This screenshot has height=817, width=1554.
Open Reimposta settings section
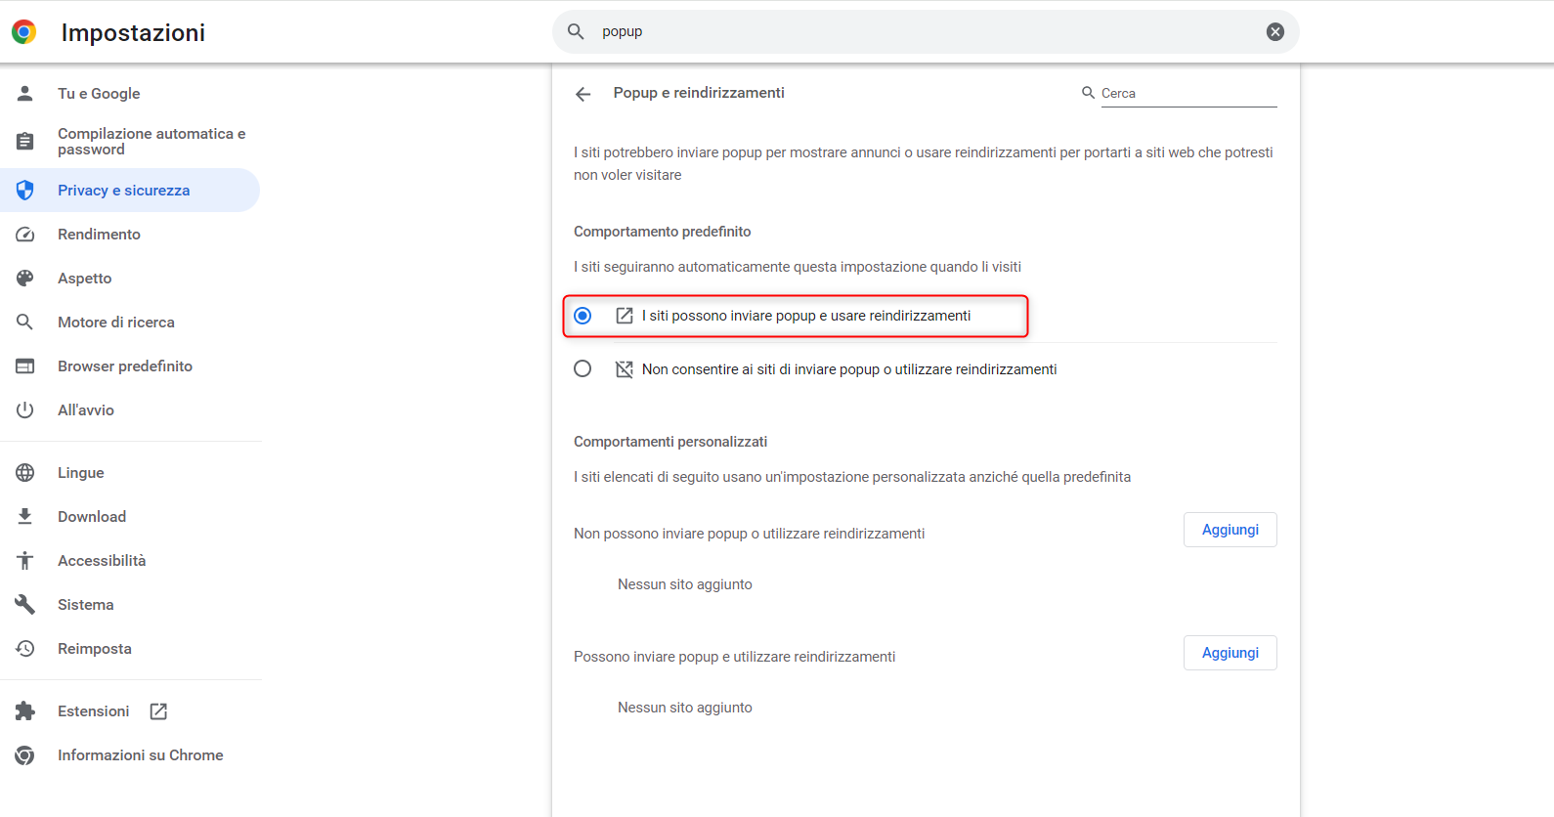[94, 649]
